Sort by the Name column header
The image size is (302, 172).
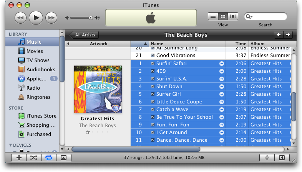click(x=188, y=44)
